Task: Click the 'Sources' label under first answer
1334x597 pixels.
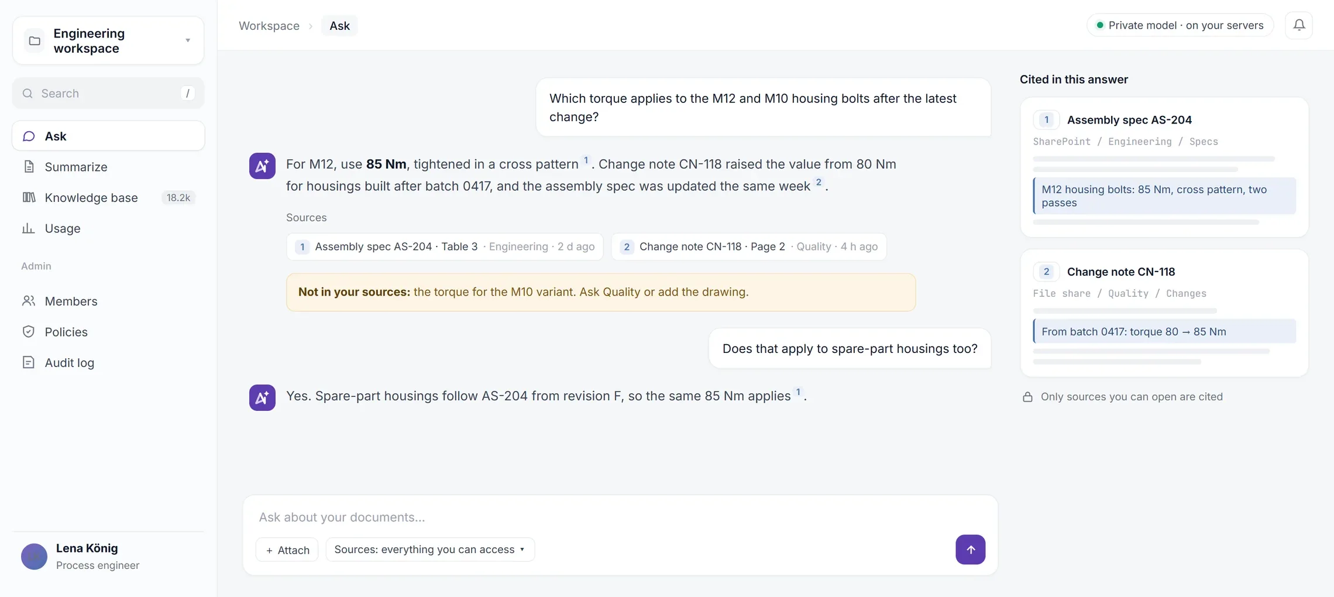Action: coord(306,217)
